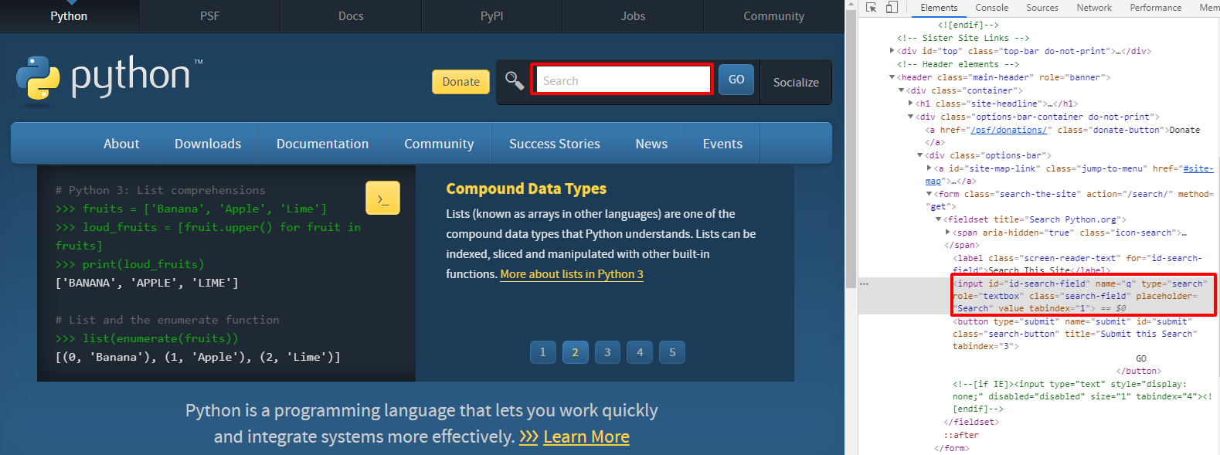Viewport: 1220px width, 455px height.
Task: Click the magnifying glass search icon
Action: tap(514, 80)
